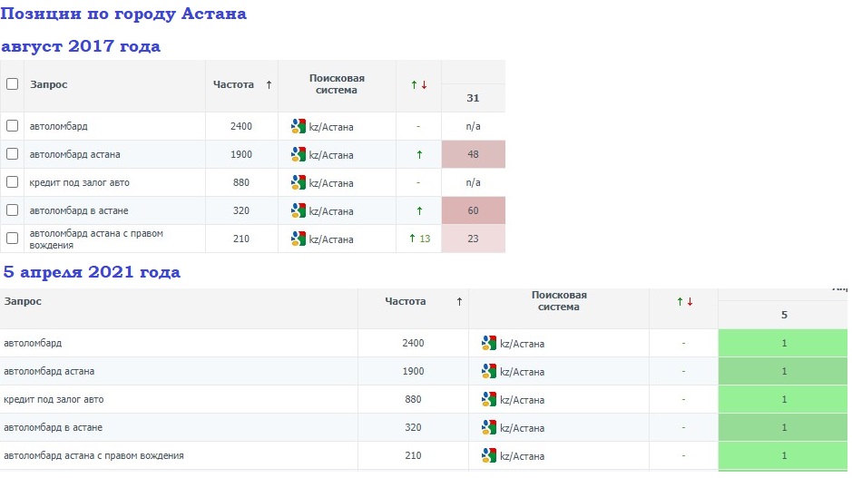Check the автоломбард астана row checkbox

(x=13, y=154)
